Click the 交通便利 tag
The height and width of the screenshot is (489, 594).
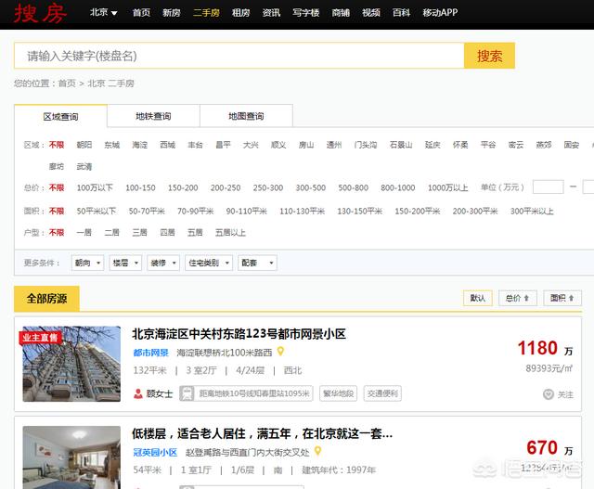click(x=382, y=393)
